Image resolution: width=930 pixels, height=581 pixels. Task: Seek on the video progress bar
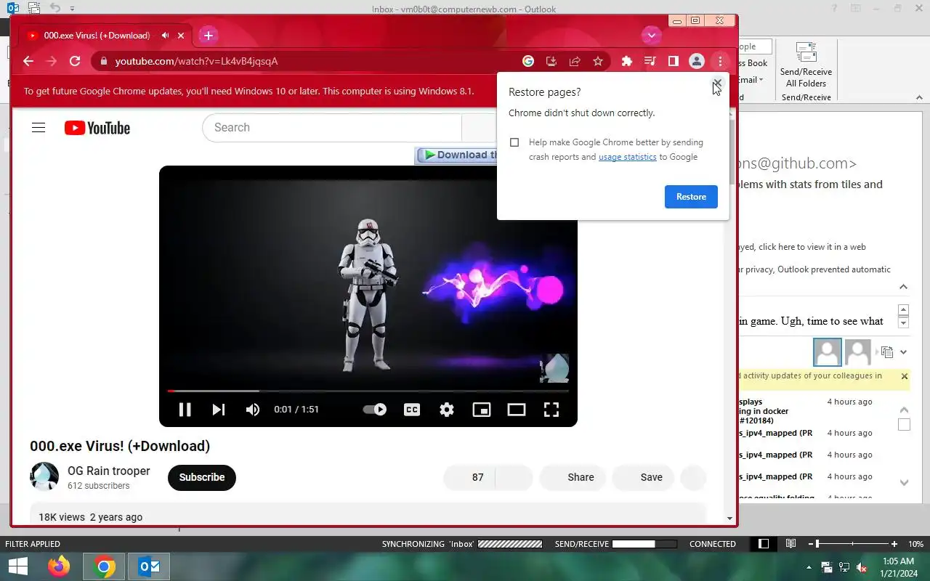[368, 391]
